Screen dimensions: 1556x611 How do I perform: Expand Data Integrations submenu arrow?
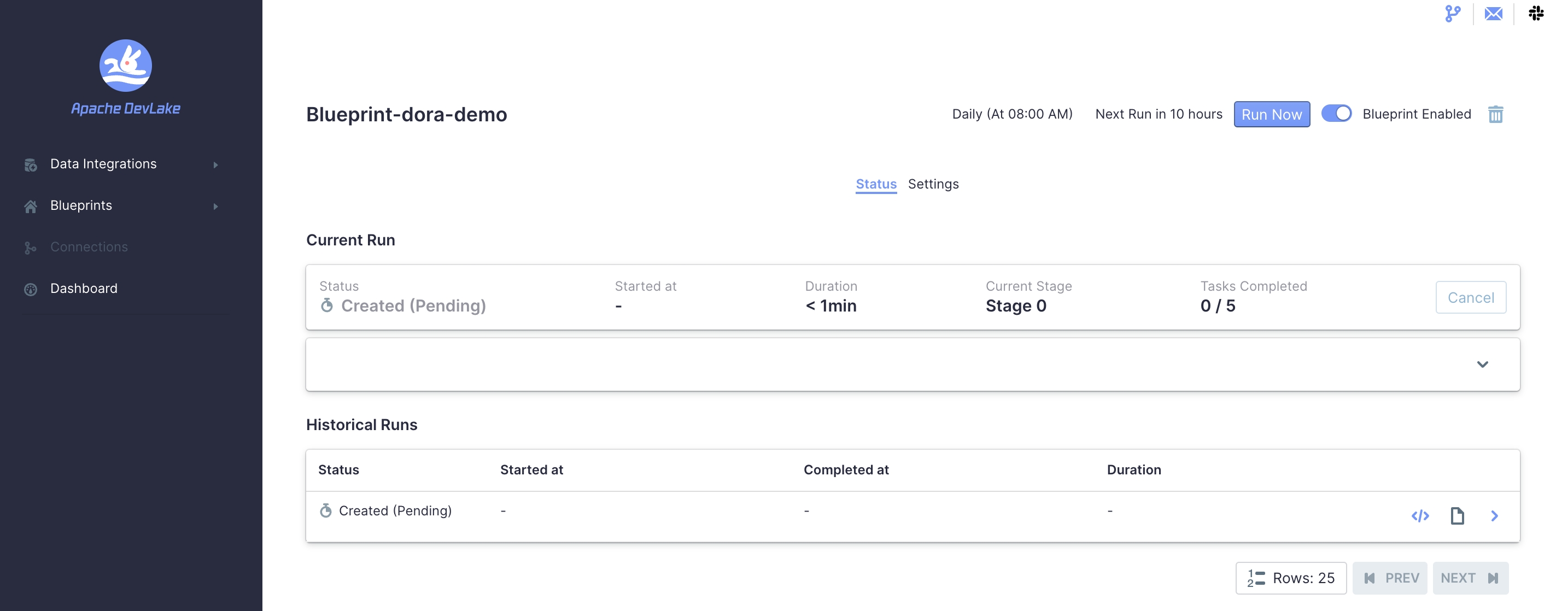coord(215,165)
